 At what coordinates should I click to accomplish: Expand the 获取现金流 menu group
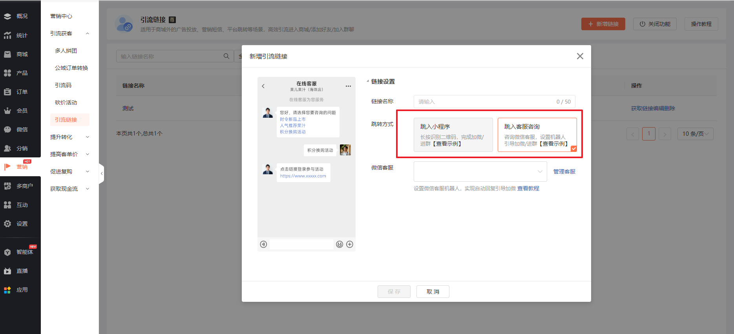(x=69, y=189)
